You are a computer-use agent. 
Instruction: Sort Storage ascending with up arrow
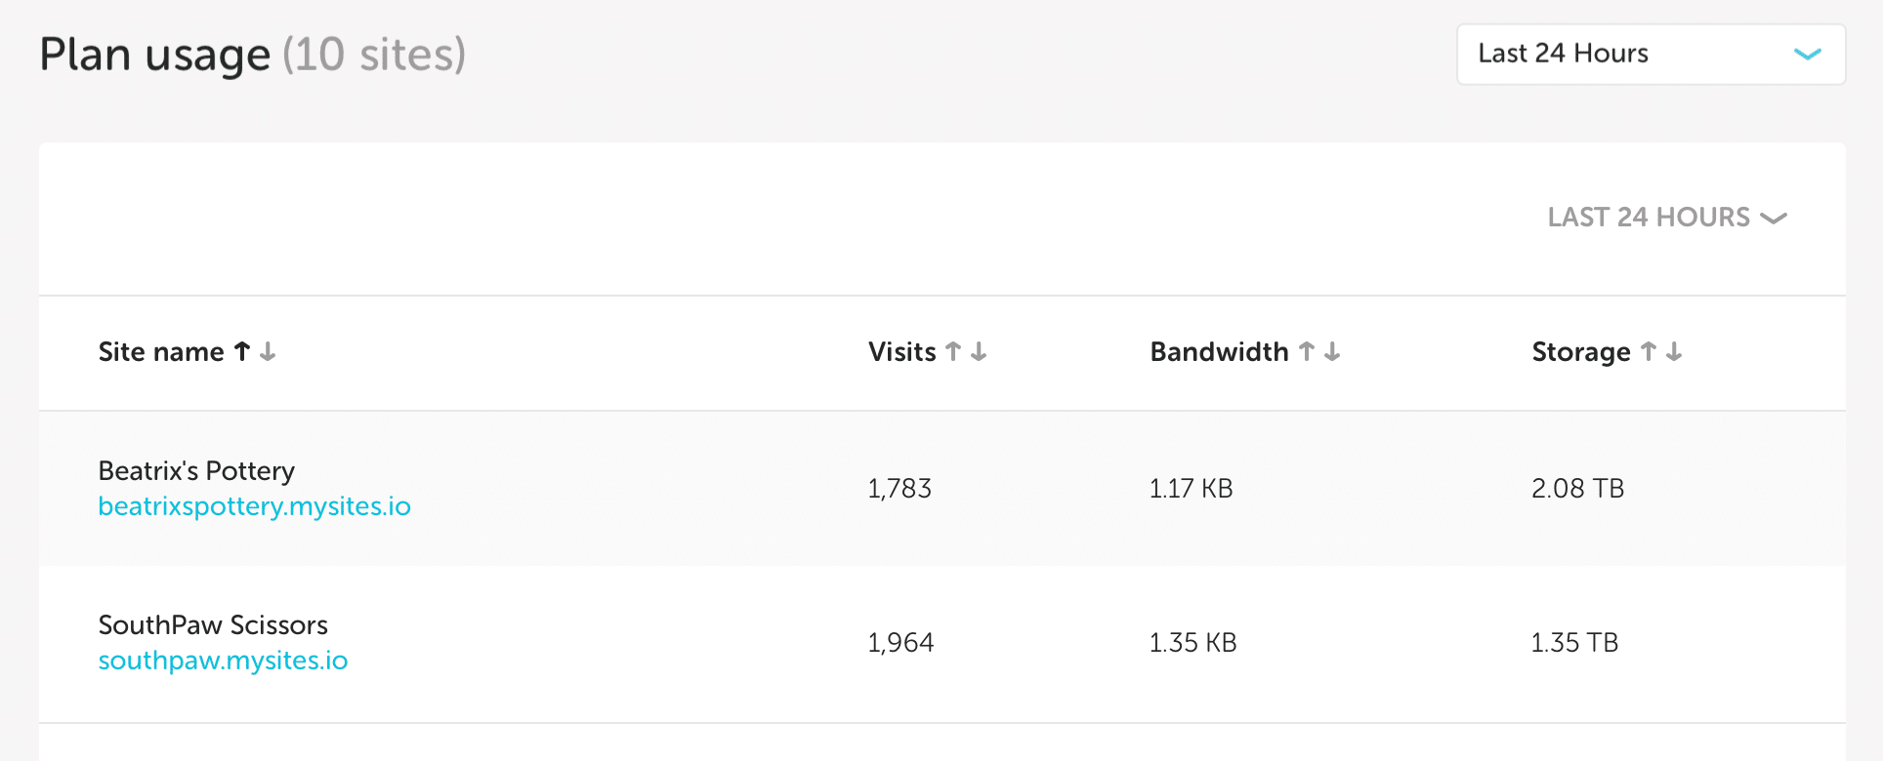(1649, 351)
